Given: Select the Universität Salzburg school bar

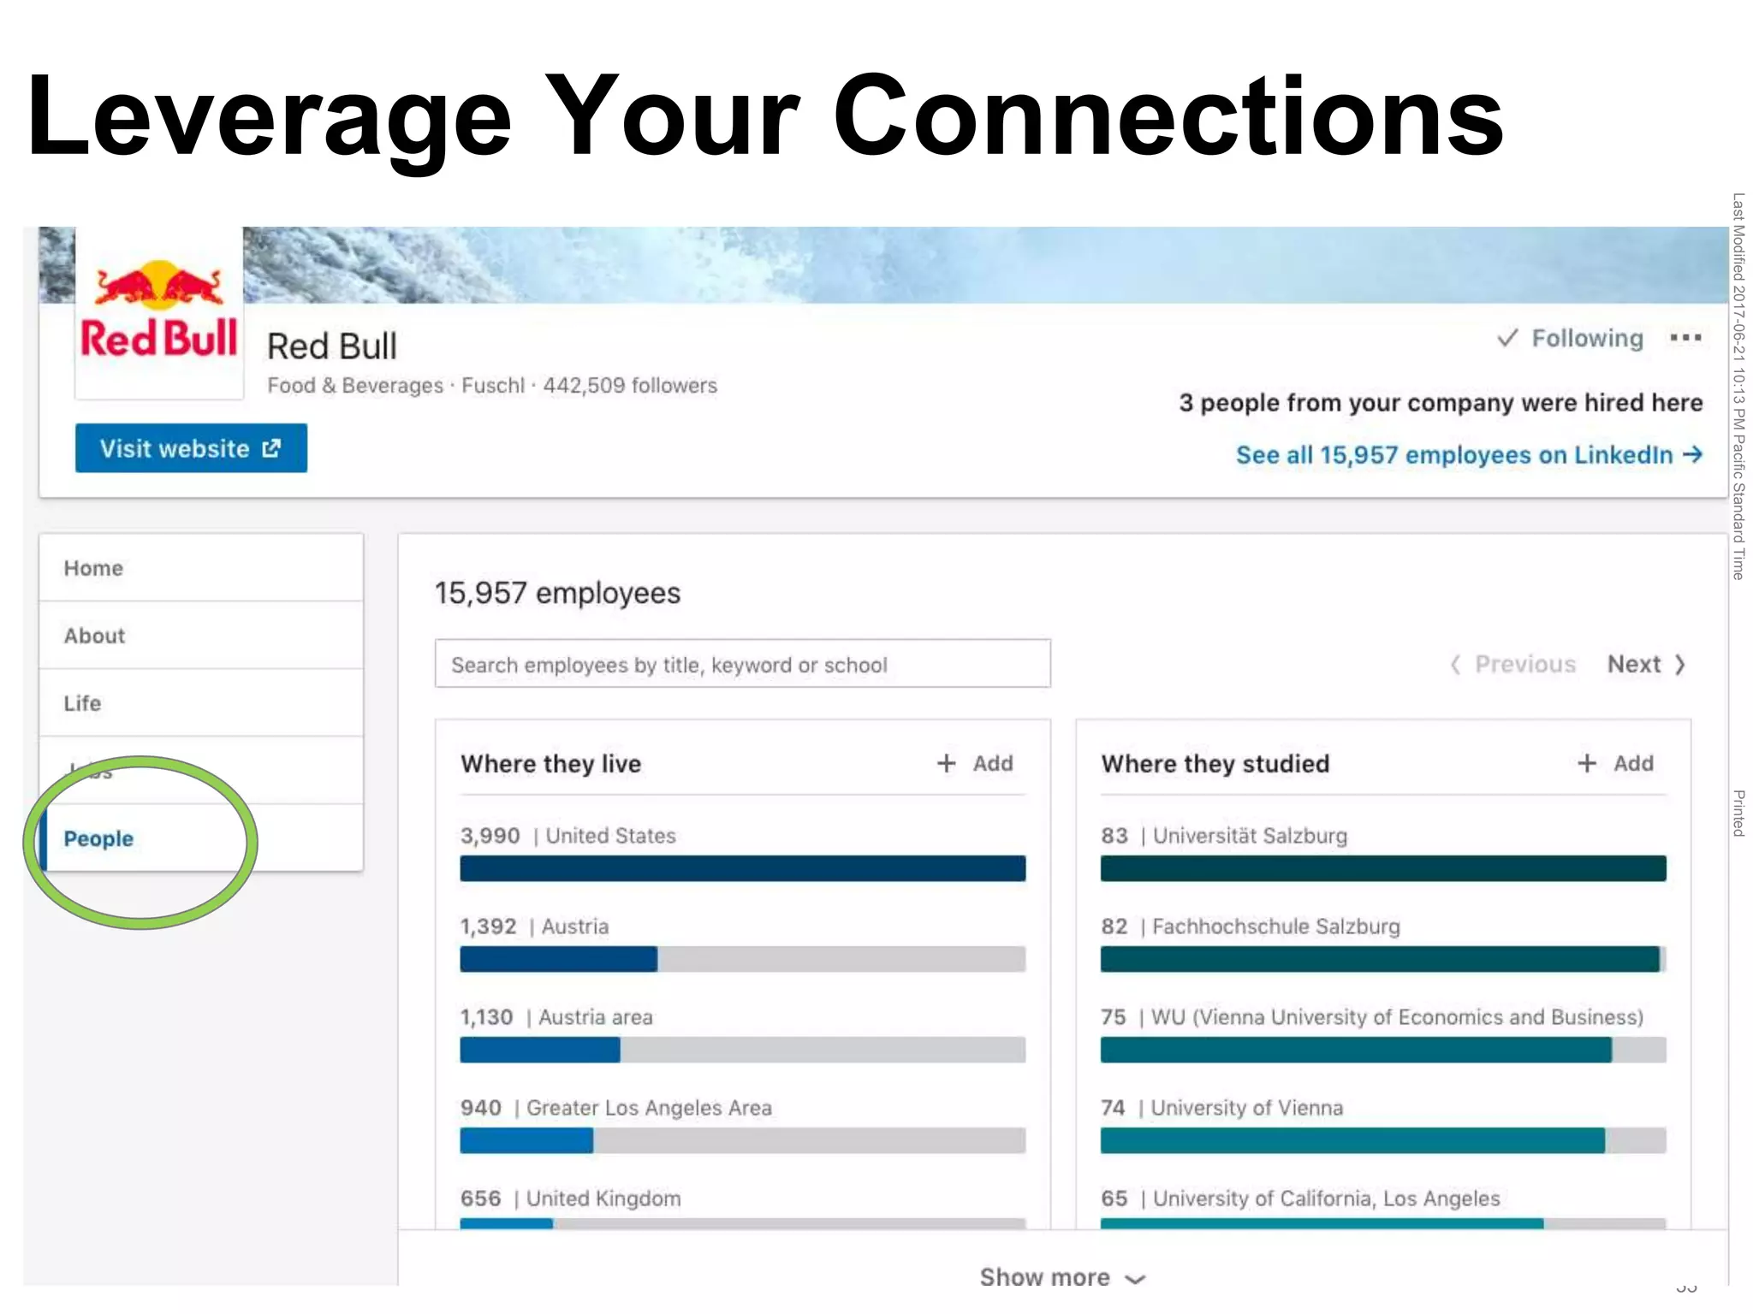Looking at the screenshot, I should click(1382, 868).
